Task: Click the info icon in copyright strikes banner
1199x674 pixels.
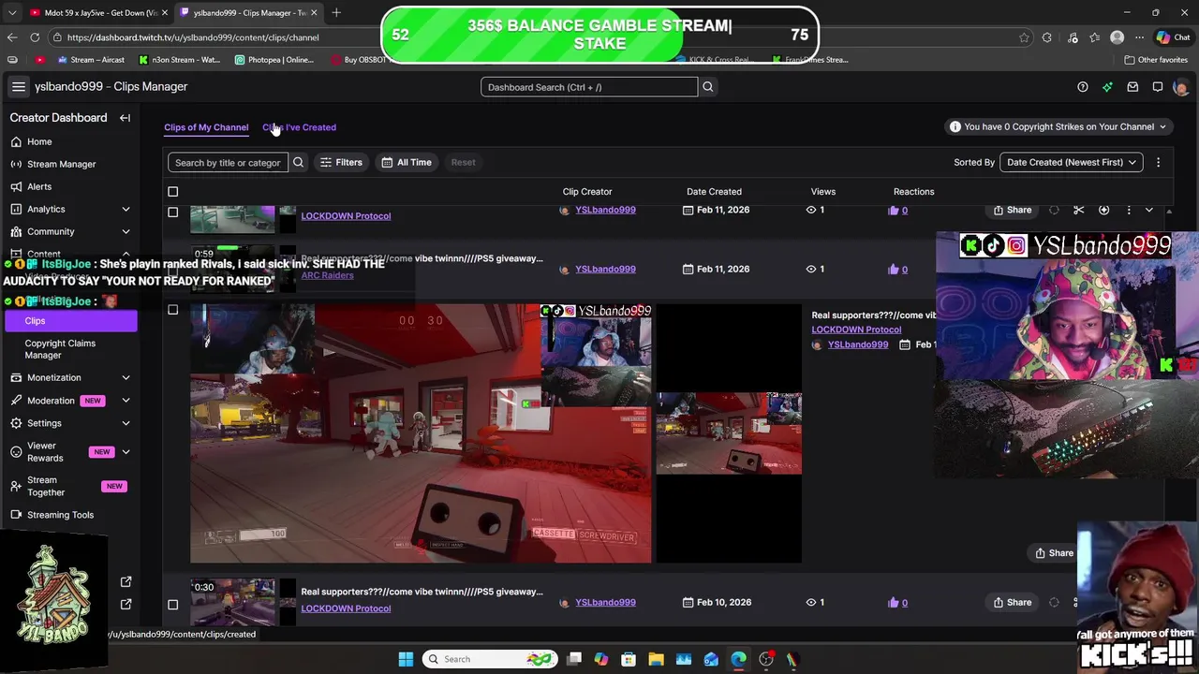Action: click(955, 127)
